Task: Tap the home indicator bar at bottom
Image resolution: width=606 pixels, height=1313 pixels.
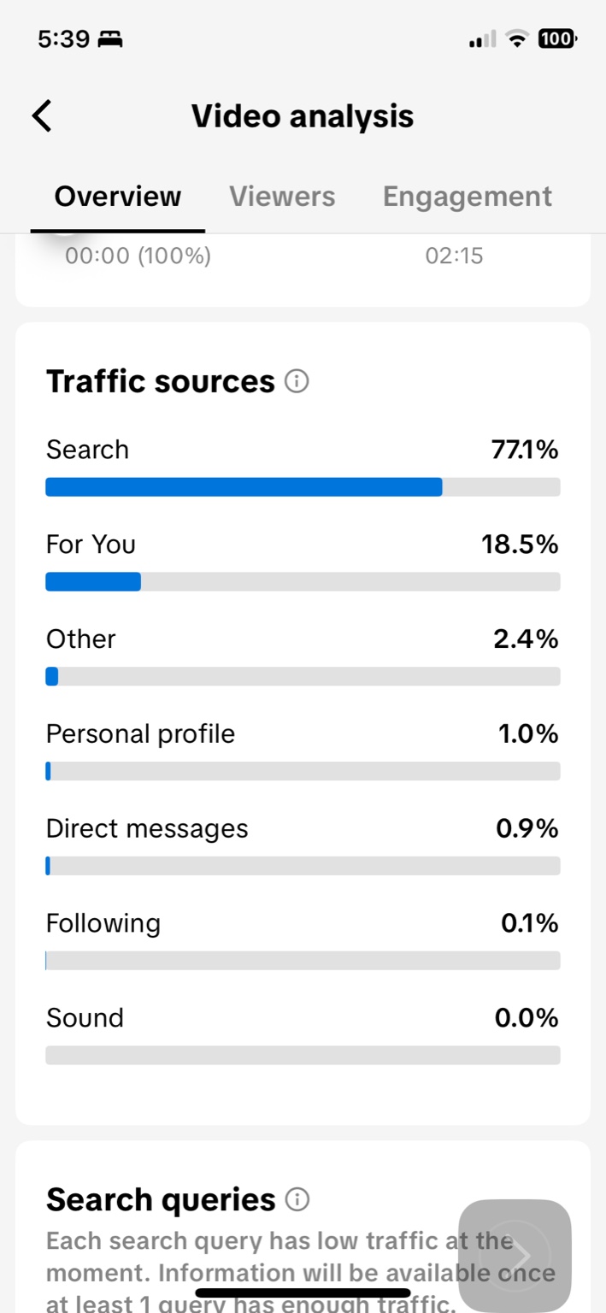Action: click(303, 1293)
